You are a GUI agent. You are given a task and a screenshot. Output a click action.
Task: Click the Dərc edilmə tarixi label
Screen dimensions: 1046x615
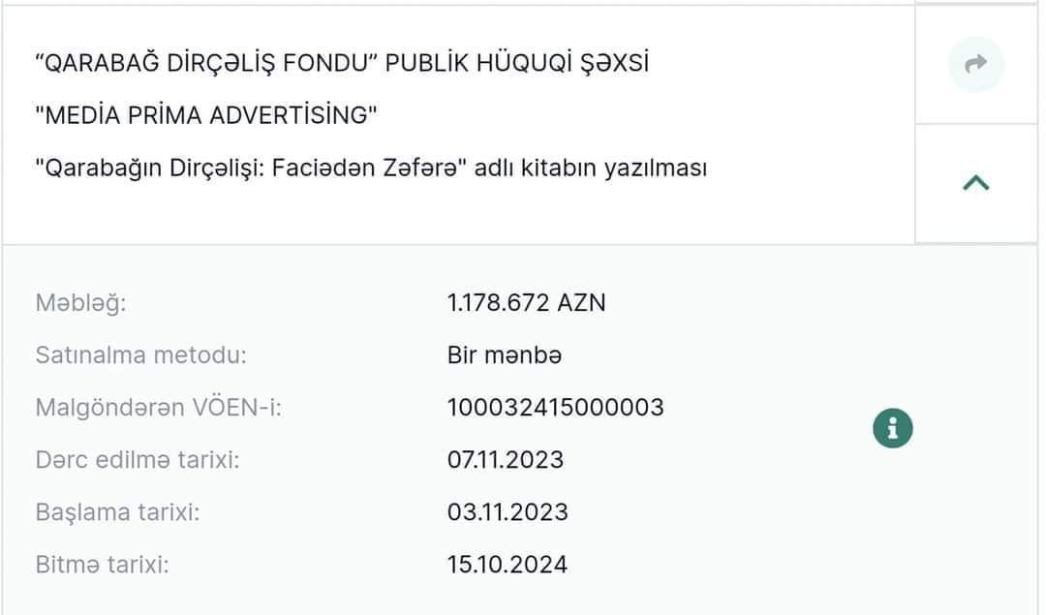tap(138, 459)
